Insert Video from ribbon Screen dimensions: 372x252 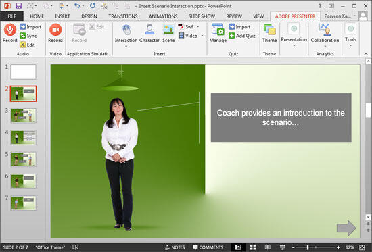[188, 36]
